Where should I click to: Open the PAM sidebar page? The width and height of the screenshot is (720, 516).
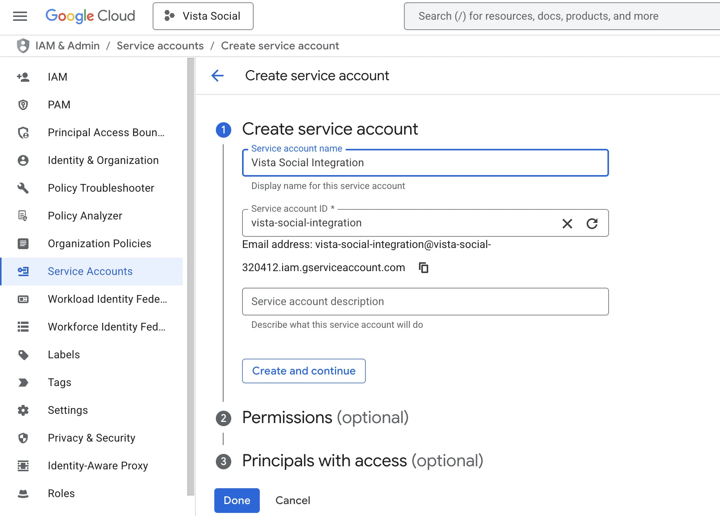(x=59, y=105)
